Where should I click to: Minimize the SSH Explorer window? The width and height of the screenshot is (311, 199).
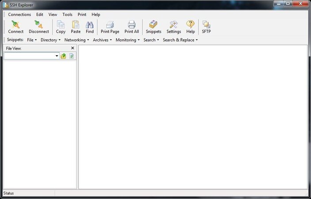(x=280, y=4)
